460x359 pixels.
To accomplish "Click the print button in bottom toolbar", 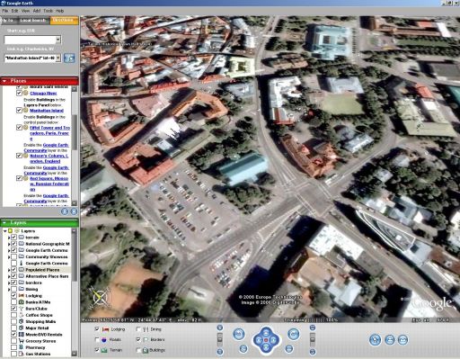I will point(390,340).
